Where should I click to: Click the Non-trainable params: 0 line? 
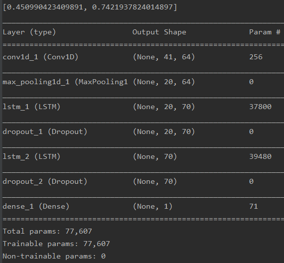pos(54,257)
